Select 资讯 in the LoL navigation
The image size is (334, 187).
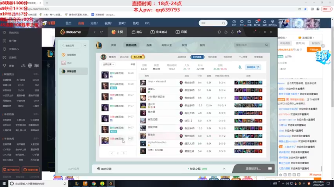pos(114,45)
